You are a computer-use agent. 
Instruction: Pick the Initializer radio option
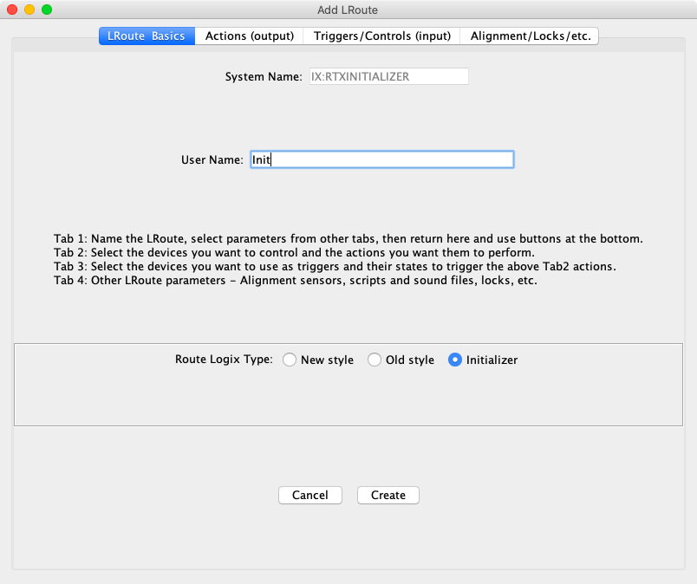pos(455,360)
